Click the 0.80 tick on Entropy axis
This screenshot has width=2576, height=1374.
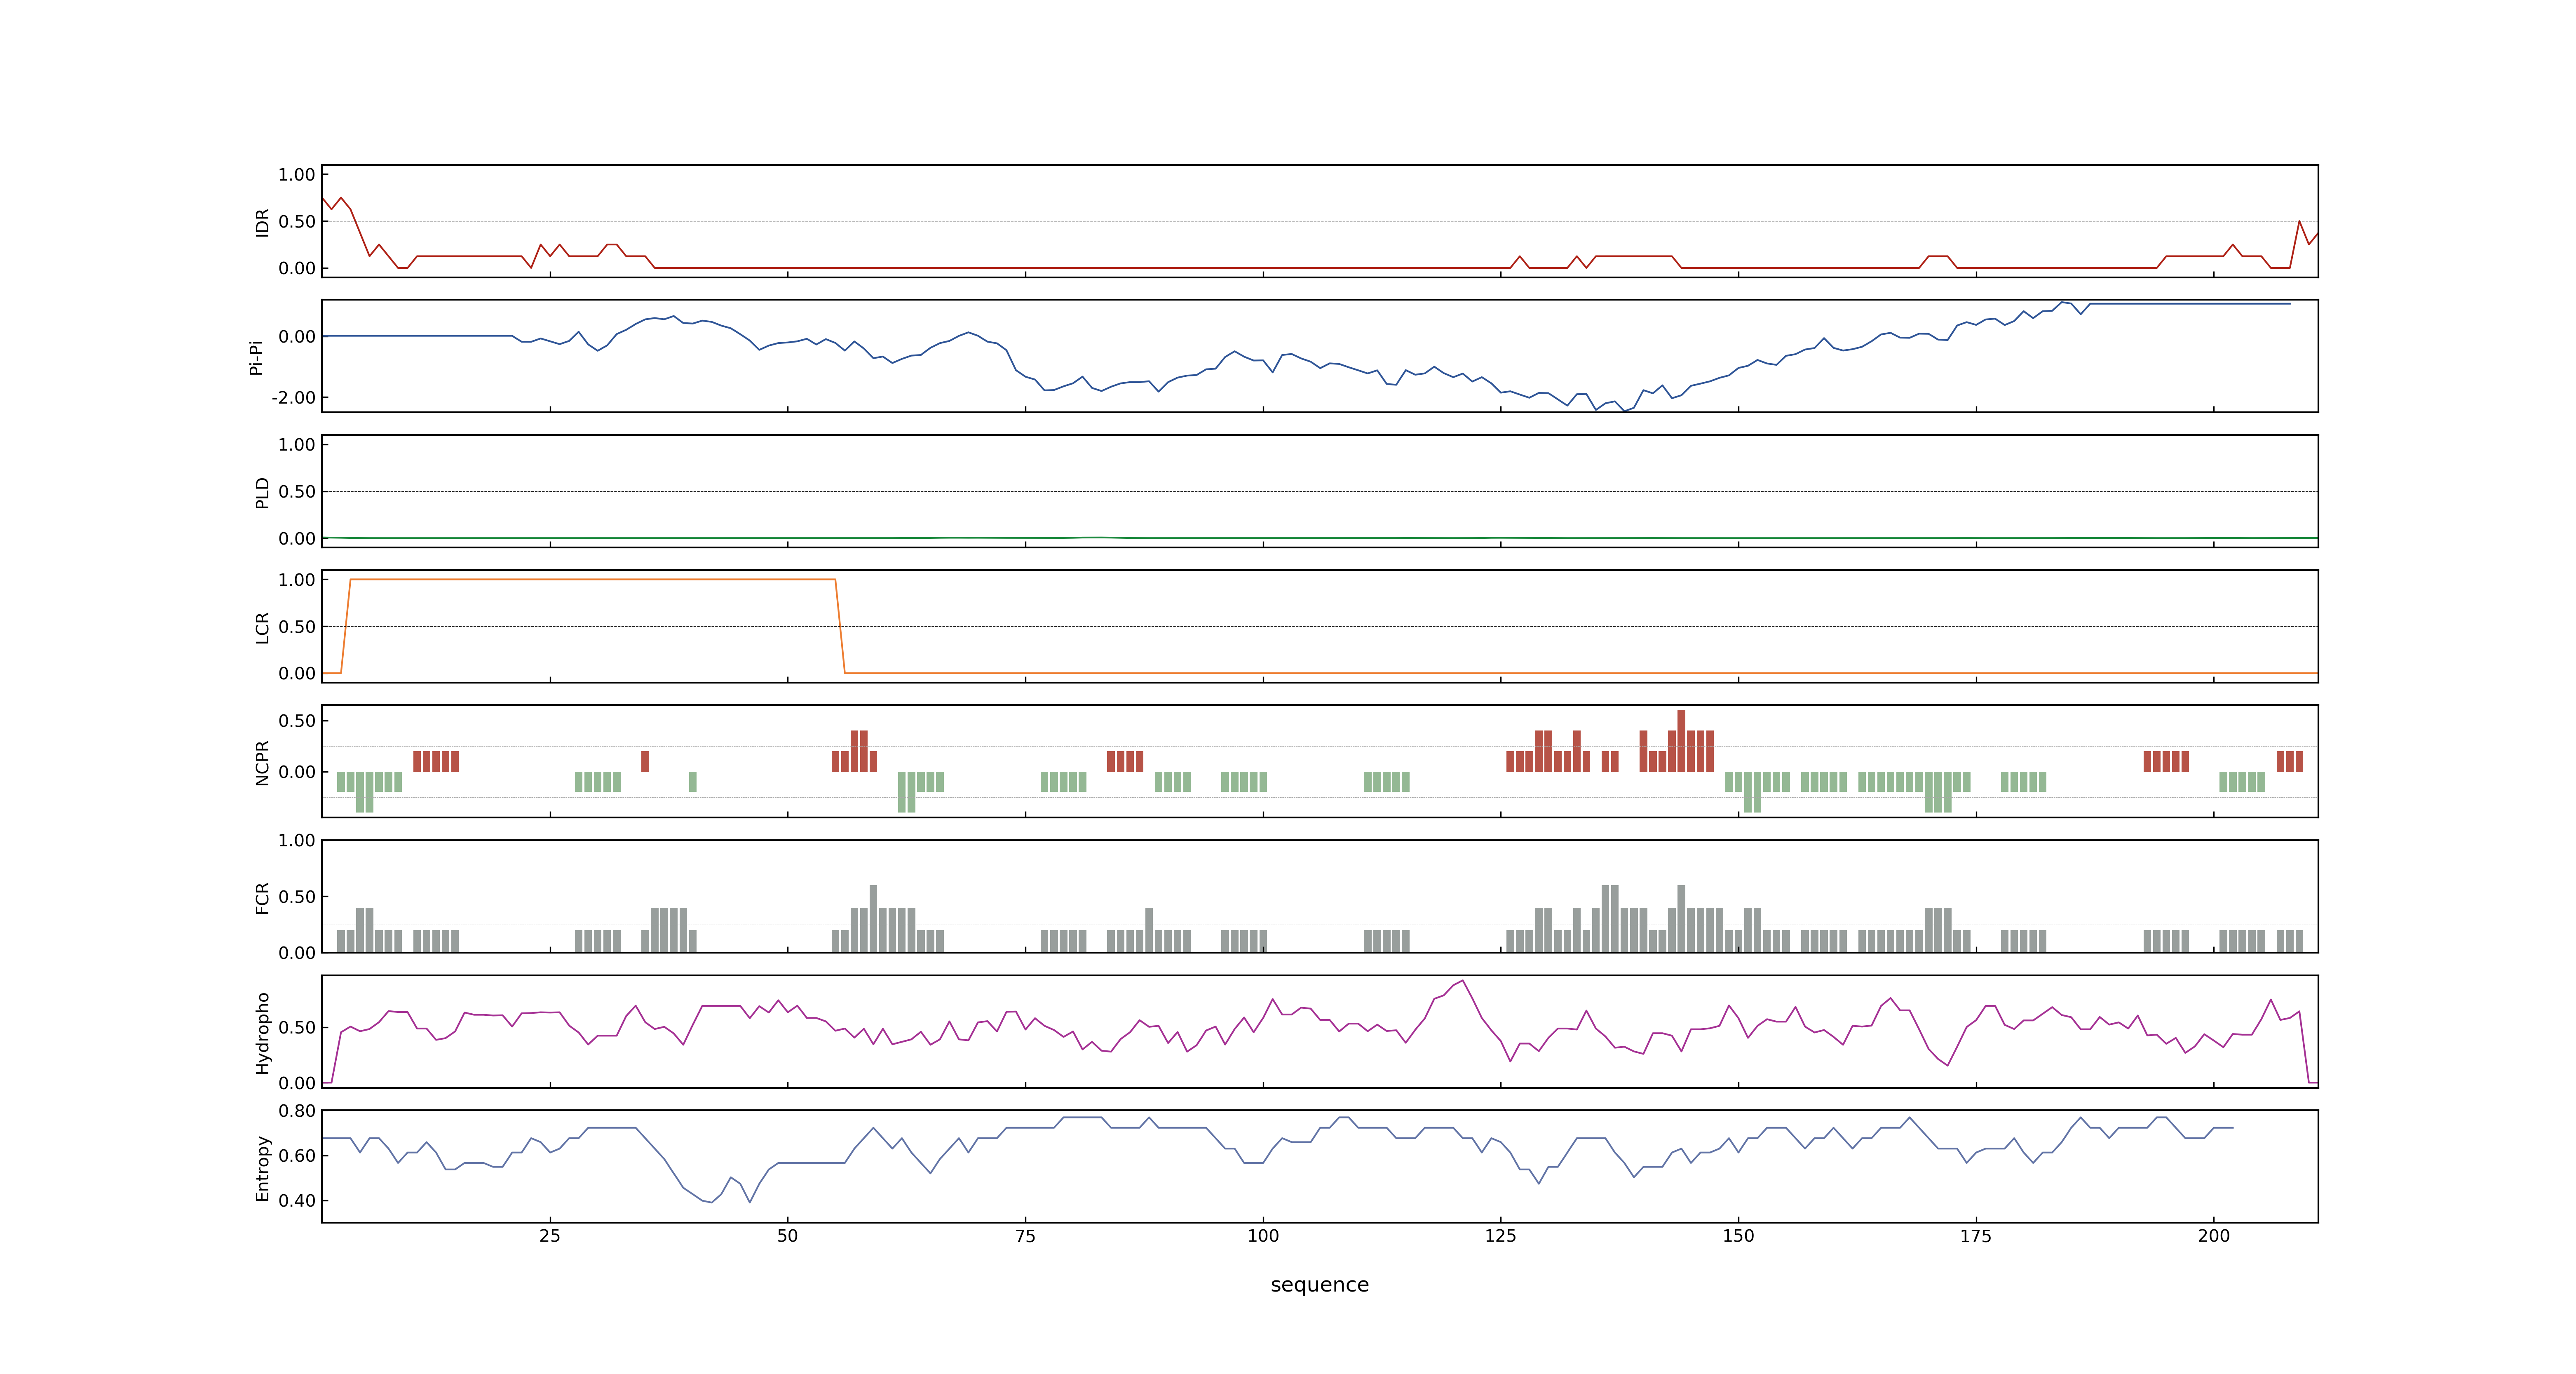tap(297, 1110)
